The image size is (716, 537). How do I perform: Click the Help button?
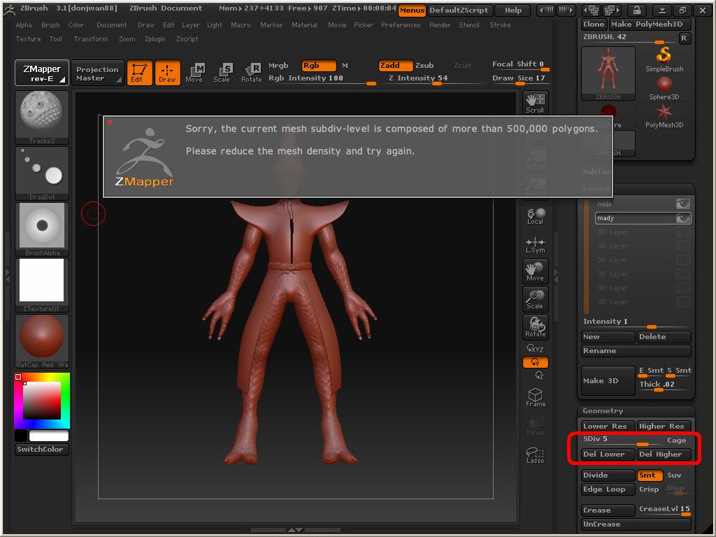tap(513, 10)
